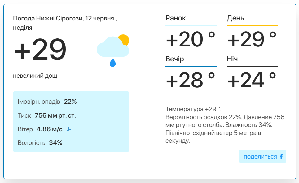Click the blue raindrop under the cloud
The width and height of the screenshot is (299, 183).
[113, 63]
